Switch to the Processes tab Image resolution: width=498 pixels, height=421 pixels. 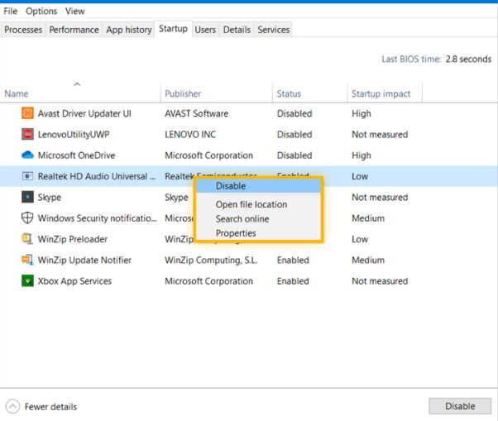[23, 30]
